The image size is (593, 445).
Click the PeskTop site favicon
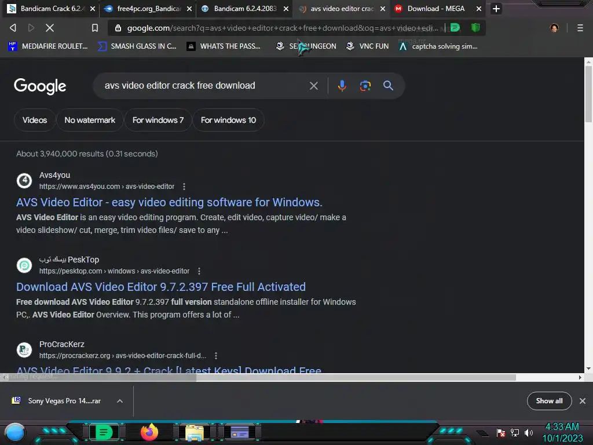tap(24, 265)
